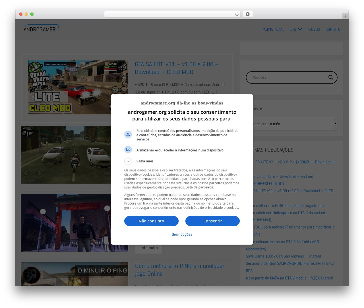Open the Lista de parceiros link
The width and height of the screenshot is (364, 308).
pyautogui.click(x=200, y=188)
